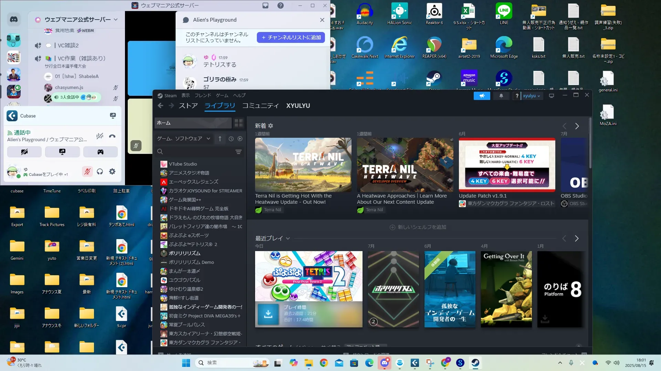The image size is (661, 371).
Task: Click Steam library filter options icon
Action: coord(238,152)
